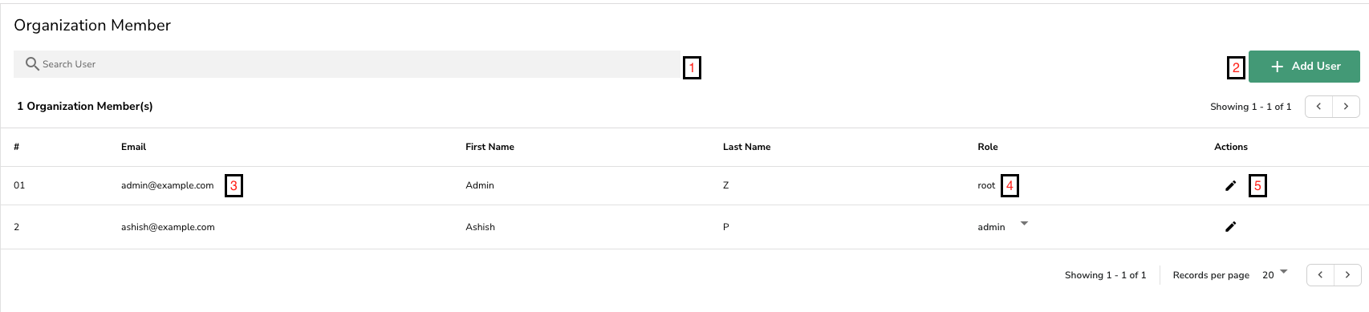
Task: Select the ashish@example.com email cell
Action: [168, 227]
